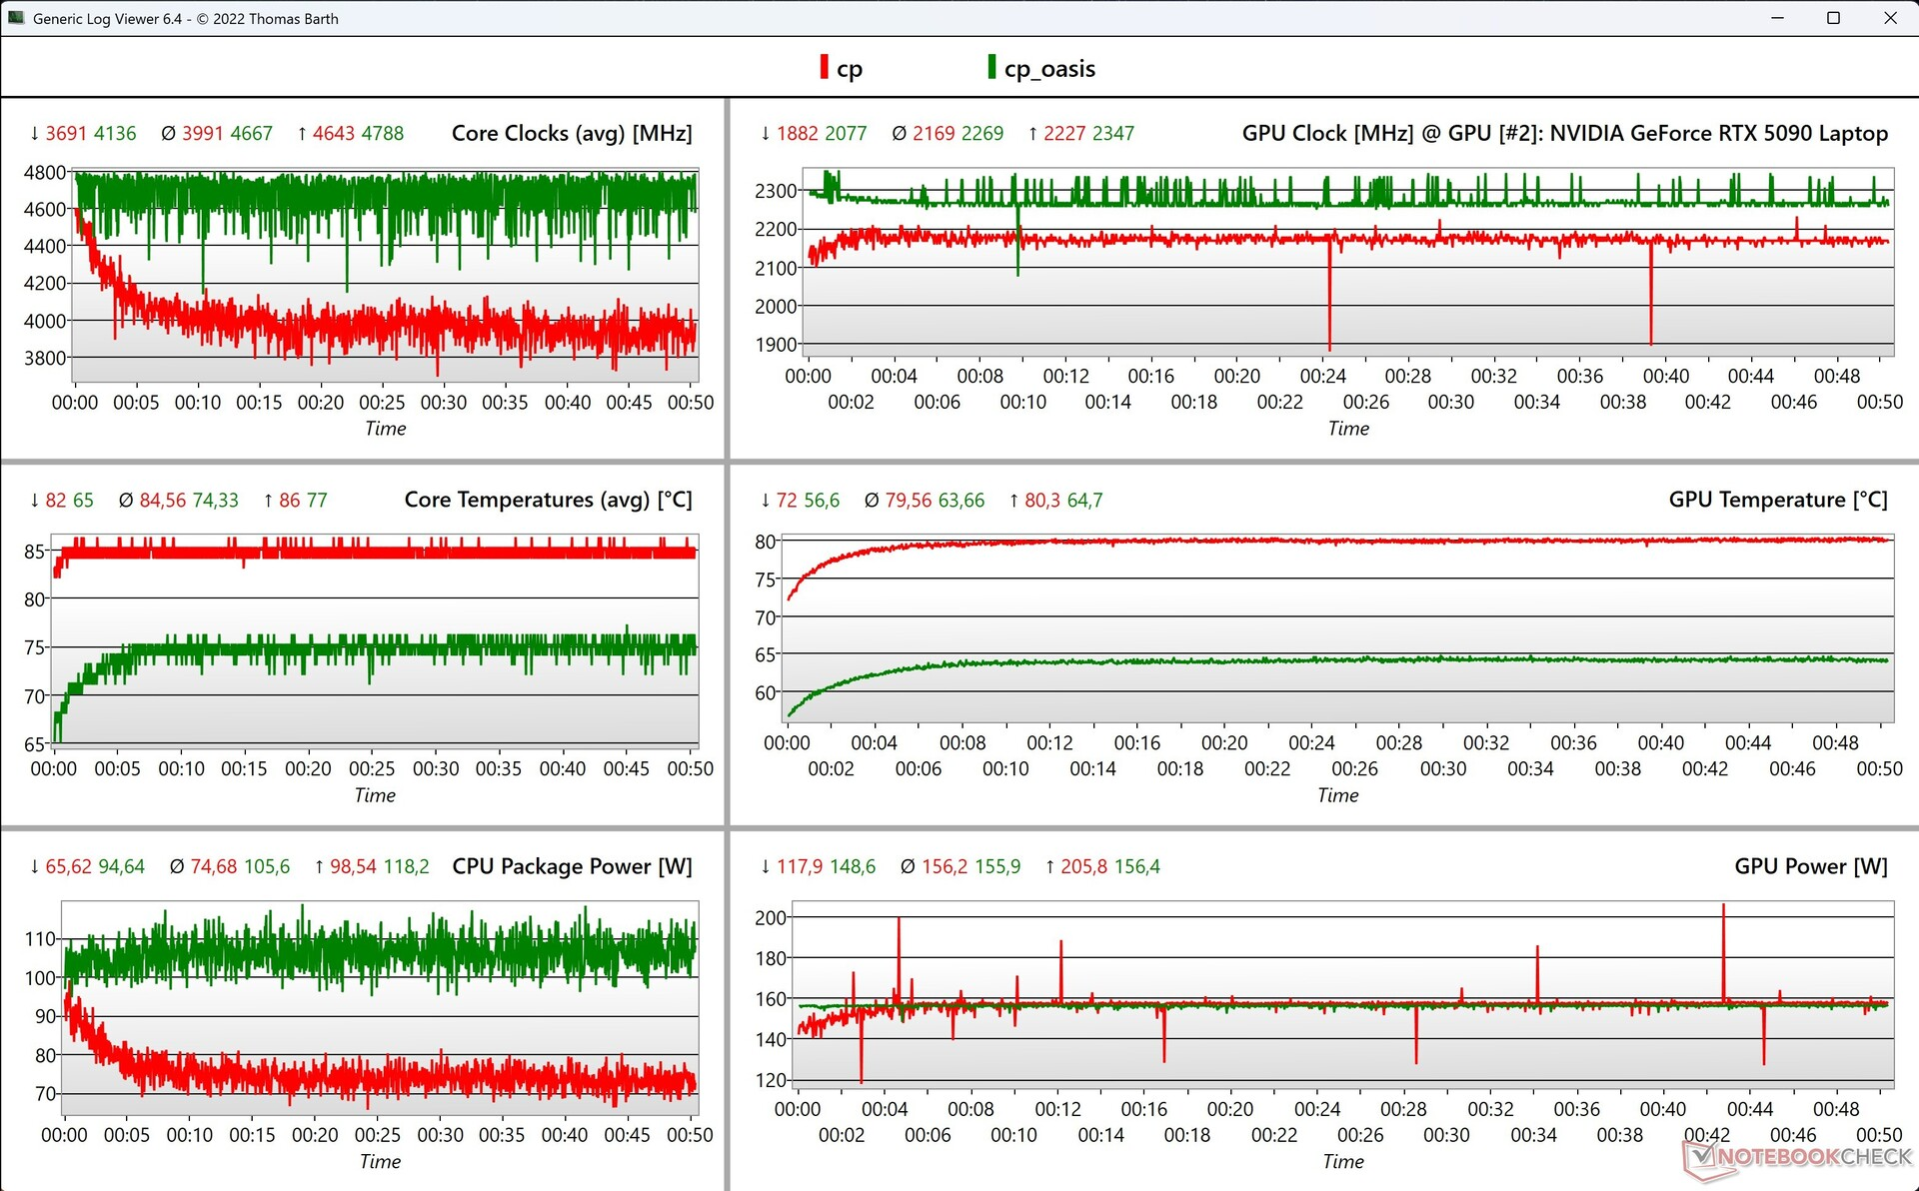Select the cp_oasis legend label

tap(1049, 69)
